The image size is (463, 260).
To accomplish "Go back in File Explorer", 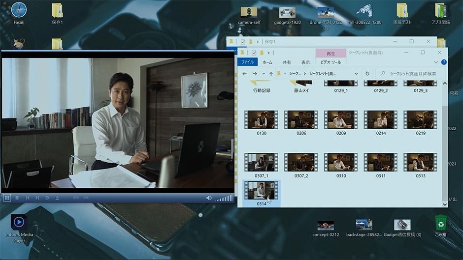I will [245, 74].
